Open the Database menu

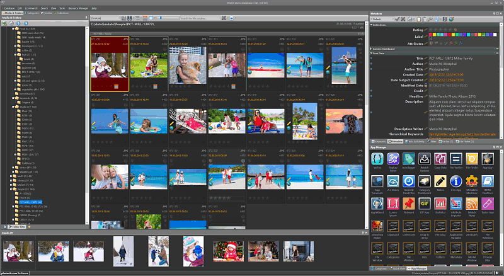pos(9,8)
